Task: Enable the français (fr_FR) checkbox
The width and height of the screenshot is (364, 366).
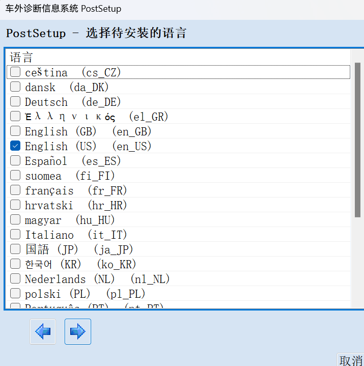Action: pyautogui.click(x=15, y=190)
